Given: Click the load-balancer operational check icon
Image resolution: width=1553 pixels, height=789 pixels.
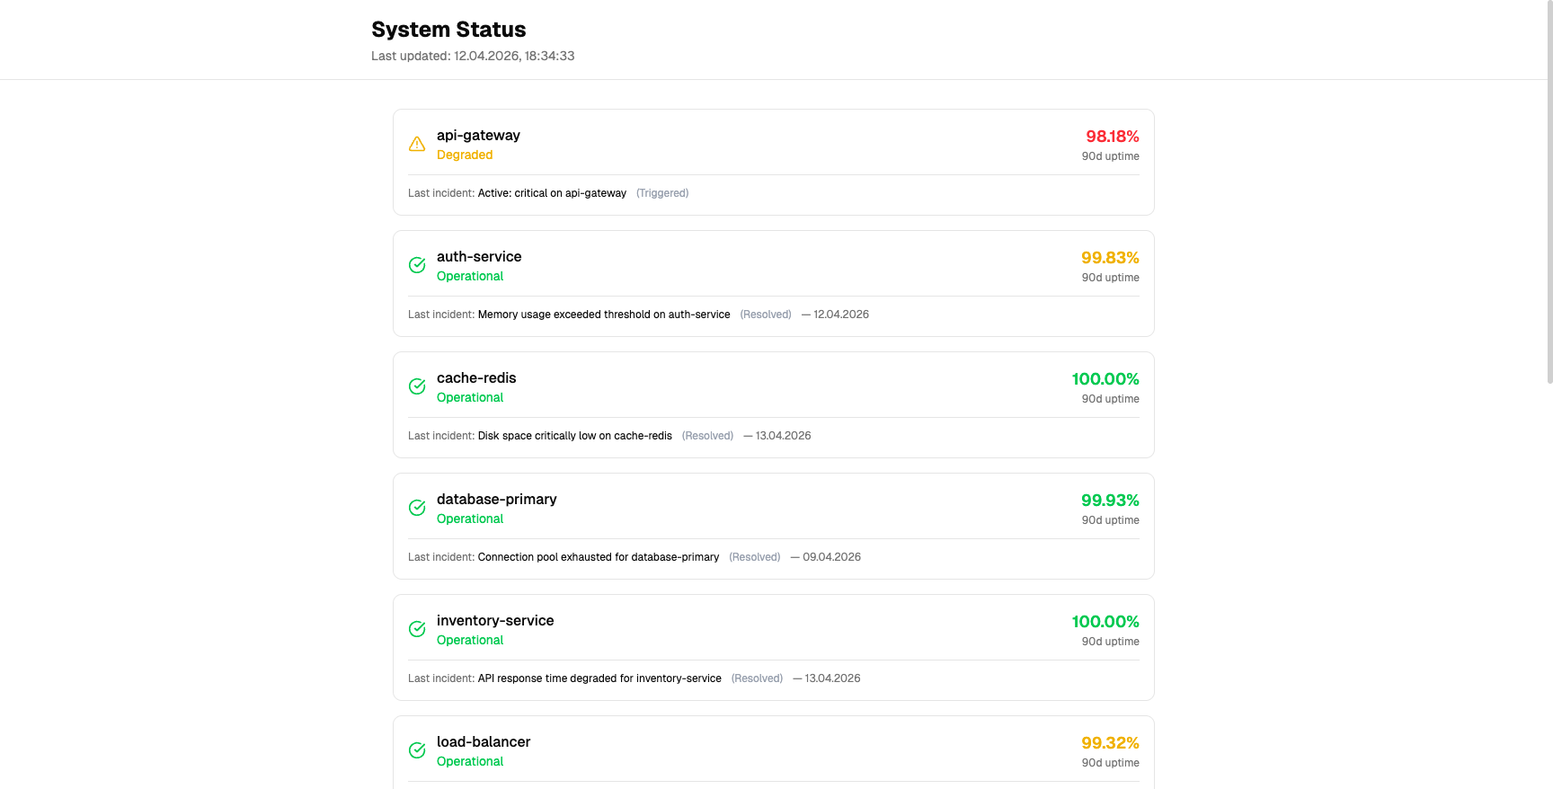Looking at the screenshot, I should [x=417, y=750].
